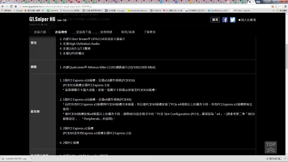Image resolution: width=288 pixels, height=162 pixels.
Task: Open the 新聞/獎項 news tab
Action: pyautogui.click(x=128, y=32)
